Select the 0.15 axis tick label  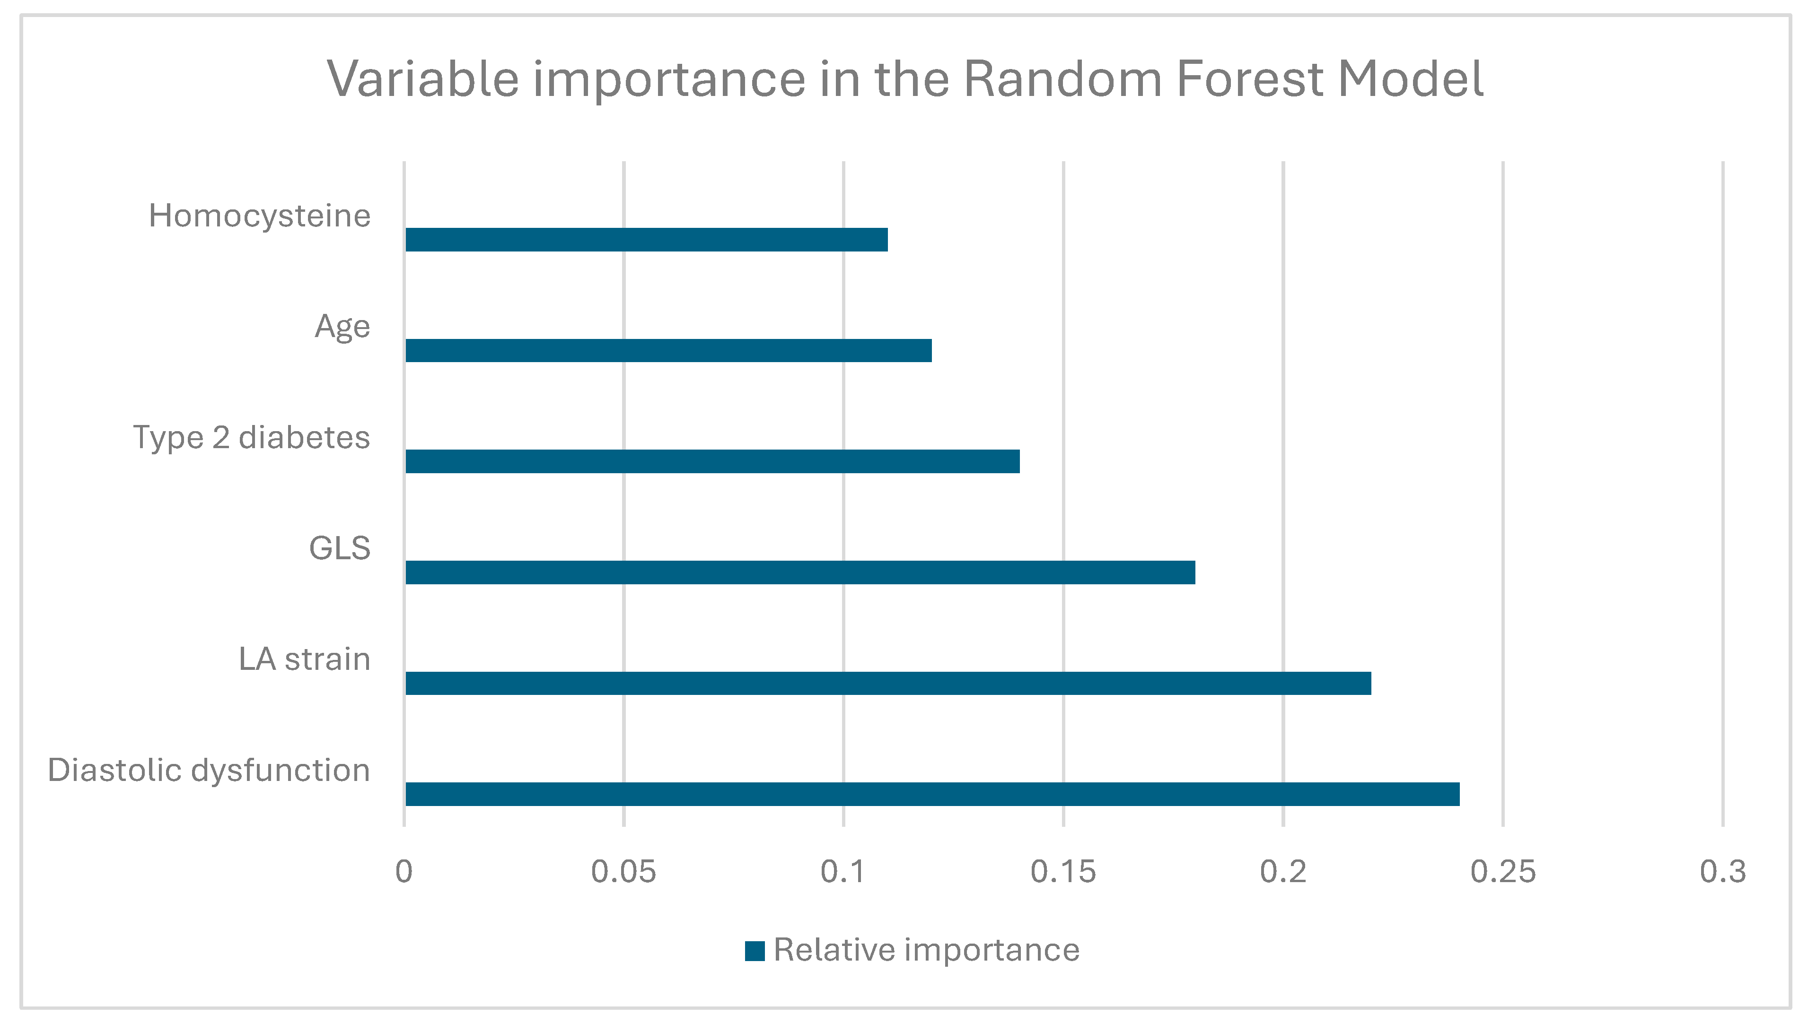point(1063,872)
